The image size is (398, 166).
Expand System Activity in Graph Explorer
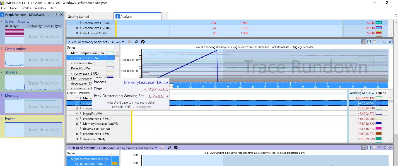[2, 21]
